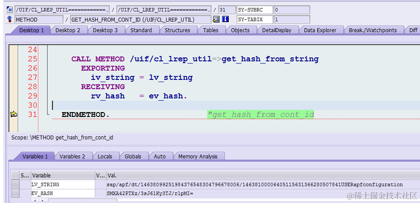
Task: Click lv_string on line 27
Action: [x=171, y=78]
